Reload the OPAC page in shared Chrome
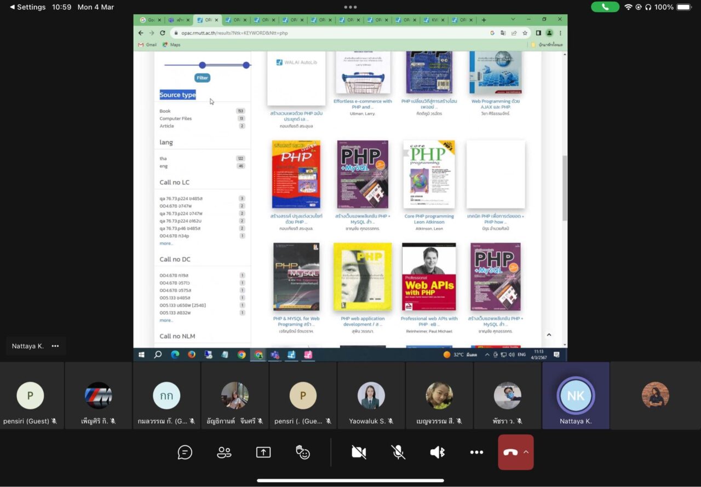Image resolution: width=701 pixels, height=487 pixels. tap(163, 33)
